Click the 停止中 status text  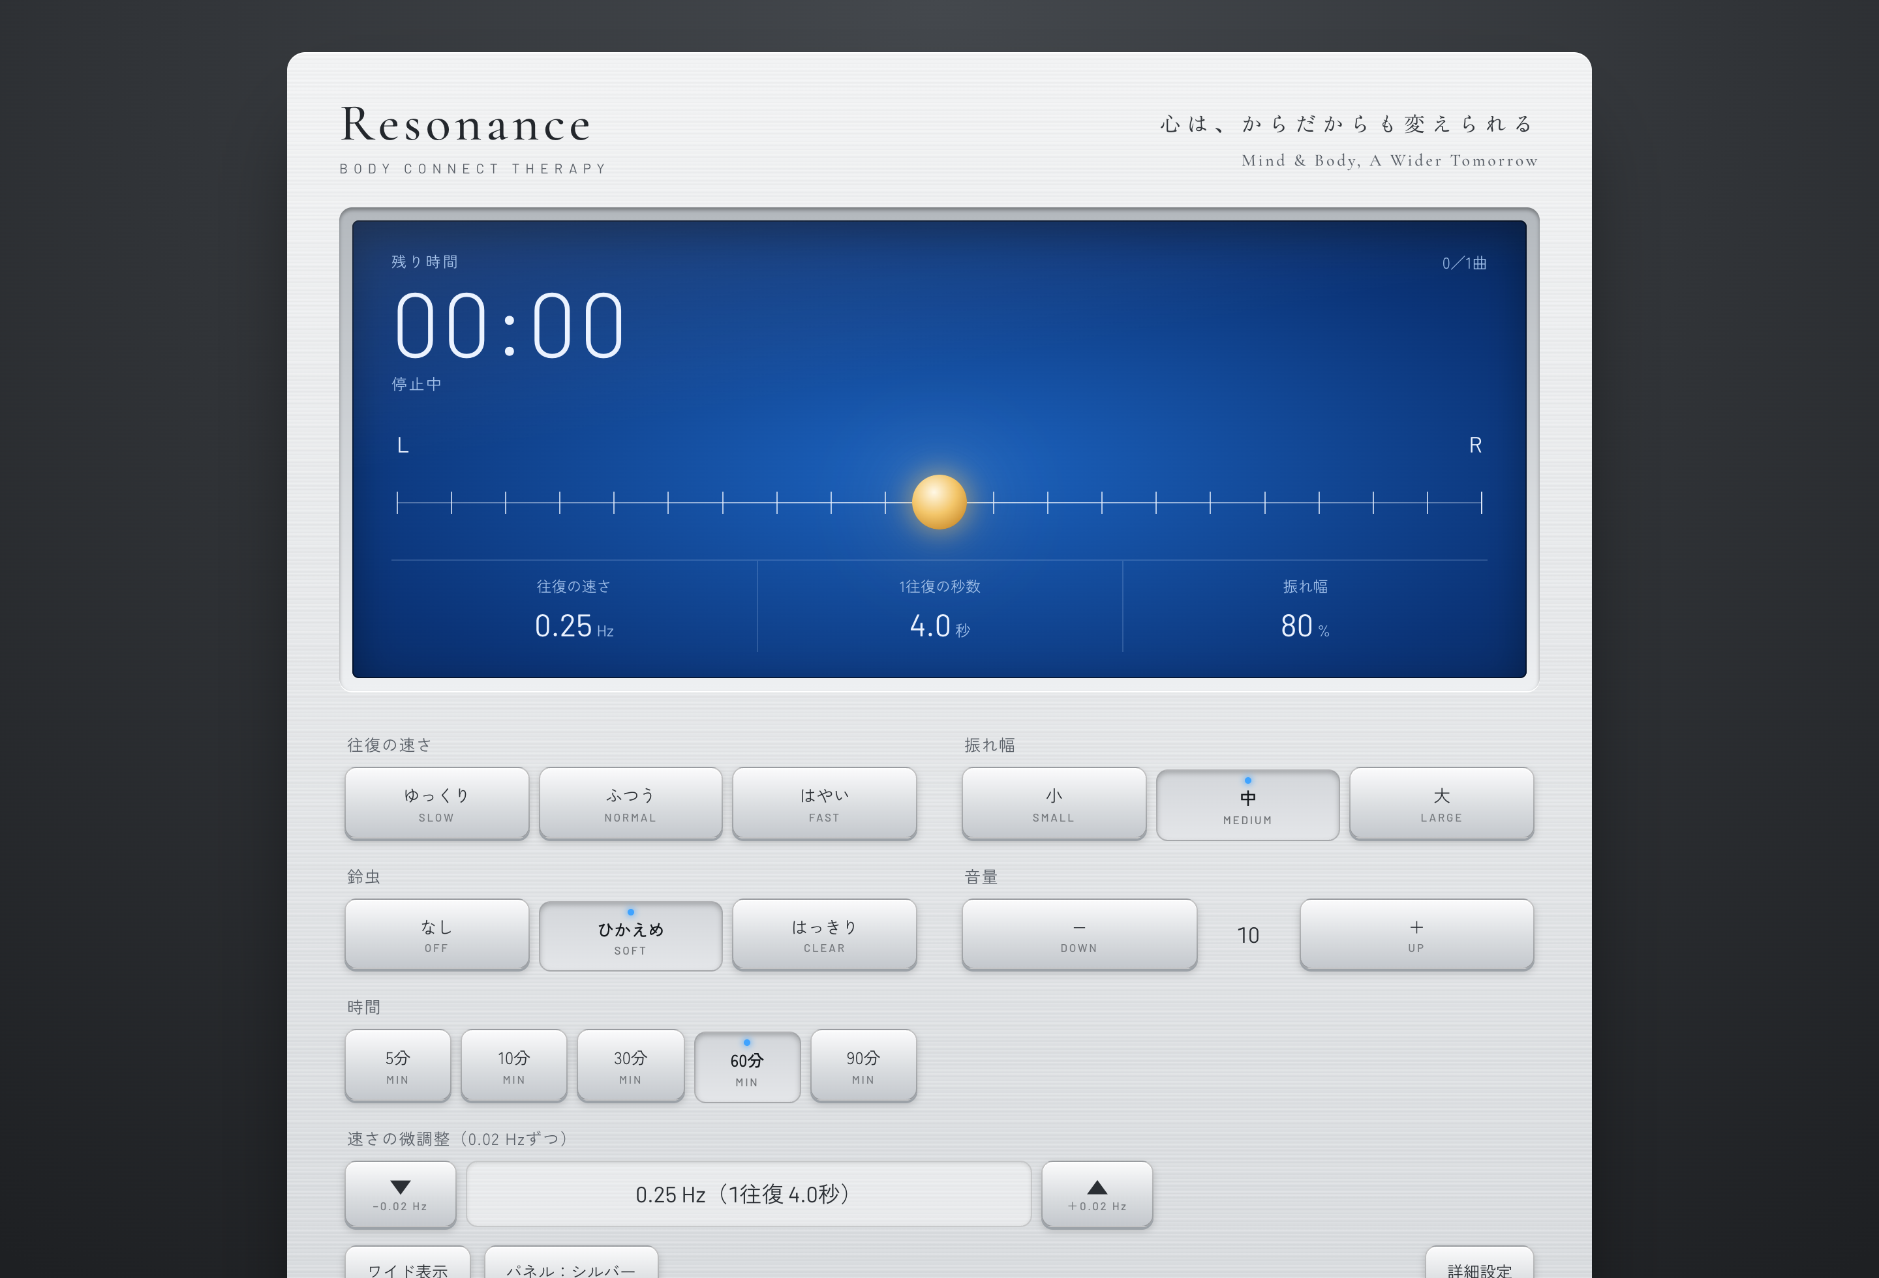tap(417, 383)
